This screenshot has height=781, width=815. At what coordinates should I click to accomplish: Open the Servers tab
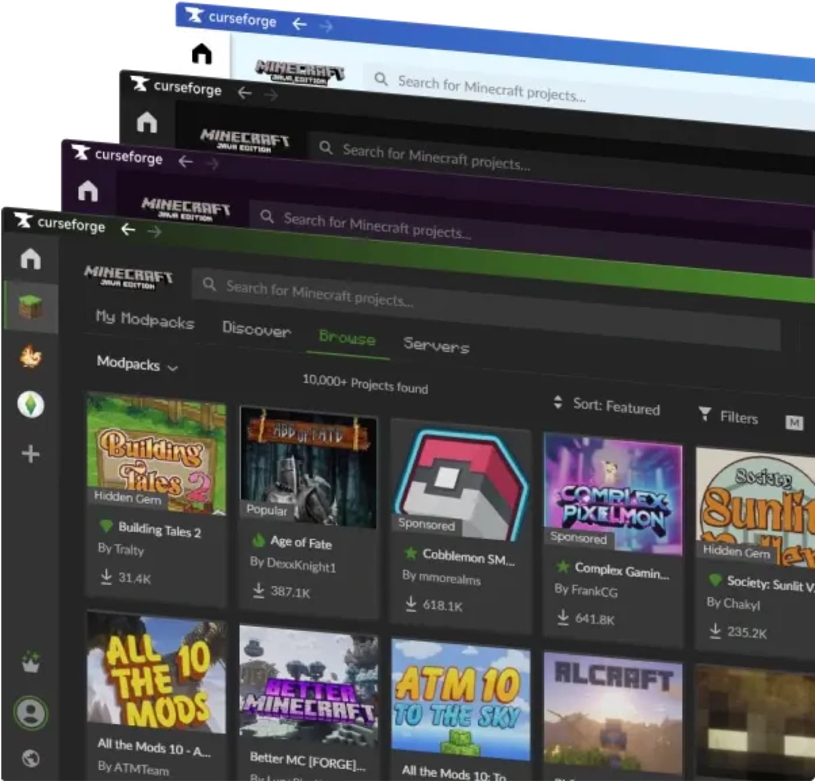coord(437,345)
